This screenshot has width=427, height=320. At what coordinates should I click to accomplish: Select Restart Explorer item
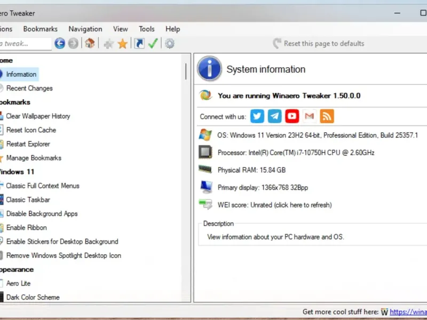[28, 143]
